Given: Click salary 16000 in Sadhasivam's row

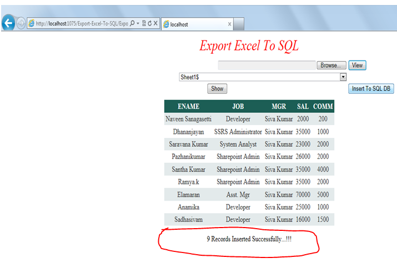Looking at the screenshot, I should click(x=303, y=219).
